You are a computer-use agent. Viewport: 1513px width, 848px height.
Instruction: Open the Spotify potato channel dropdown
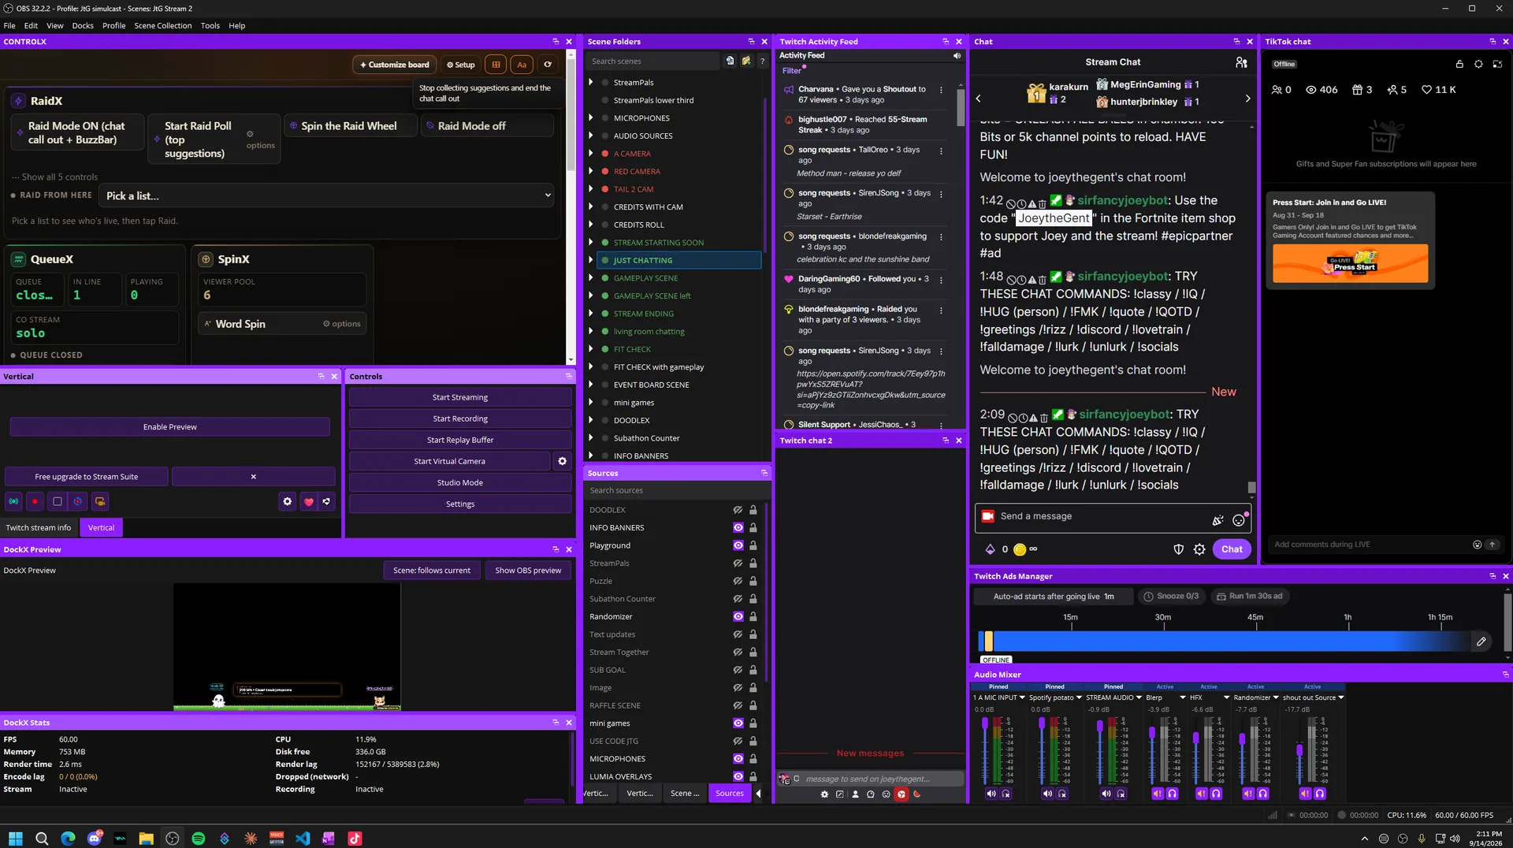point(1080,697)
